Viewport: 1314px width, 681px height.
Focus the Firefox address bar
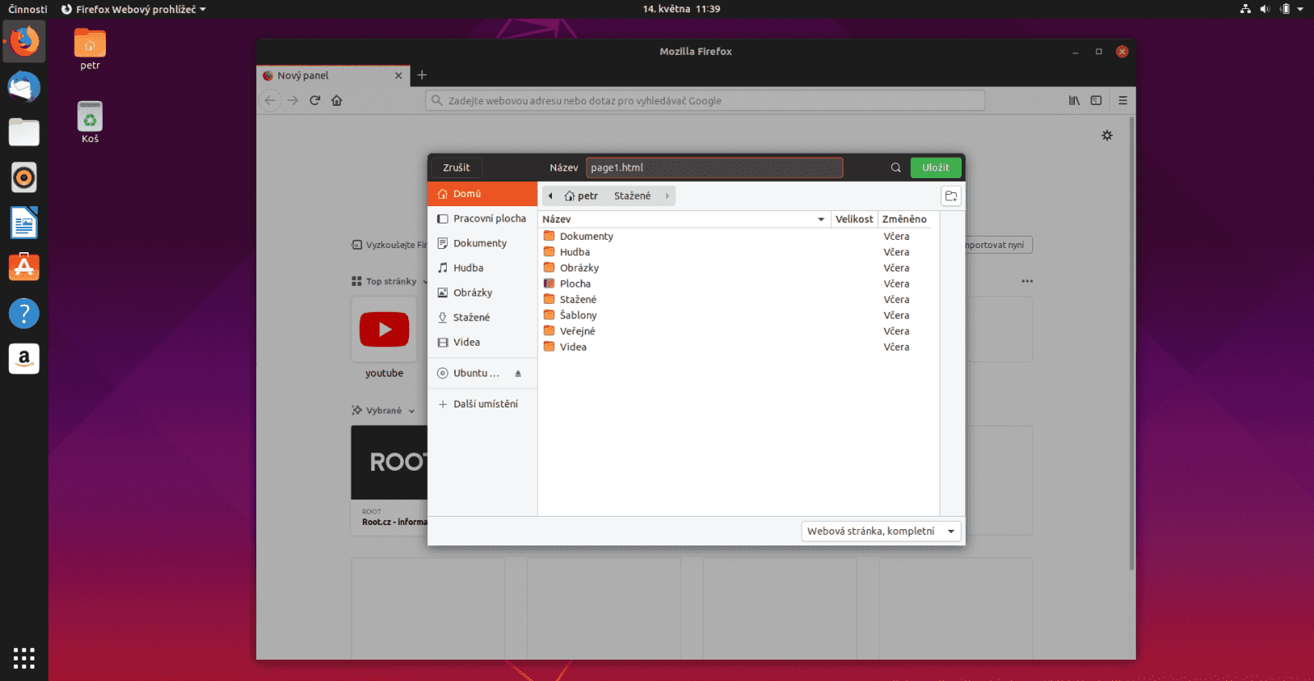[705, 100]
